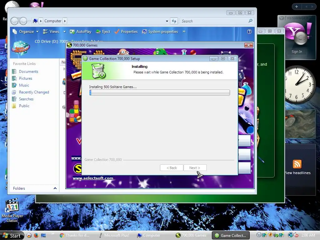Click the RSS feed headlines icon
The image size is (320, 240).
(297, 164)
